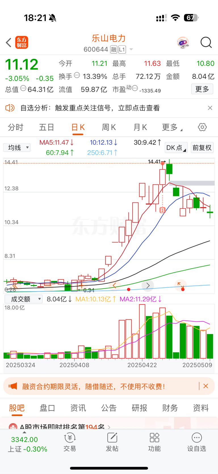Switch to the 盘口 tab

[x=47, y=408]
